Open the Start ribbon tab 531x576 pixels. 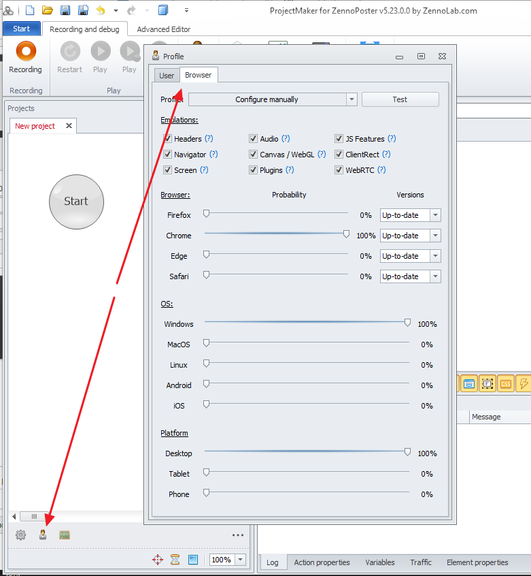click(22, 29)
